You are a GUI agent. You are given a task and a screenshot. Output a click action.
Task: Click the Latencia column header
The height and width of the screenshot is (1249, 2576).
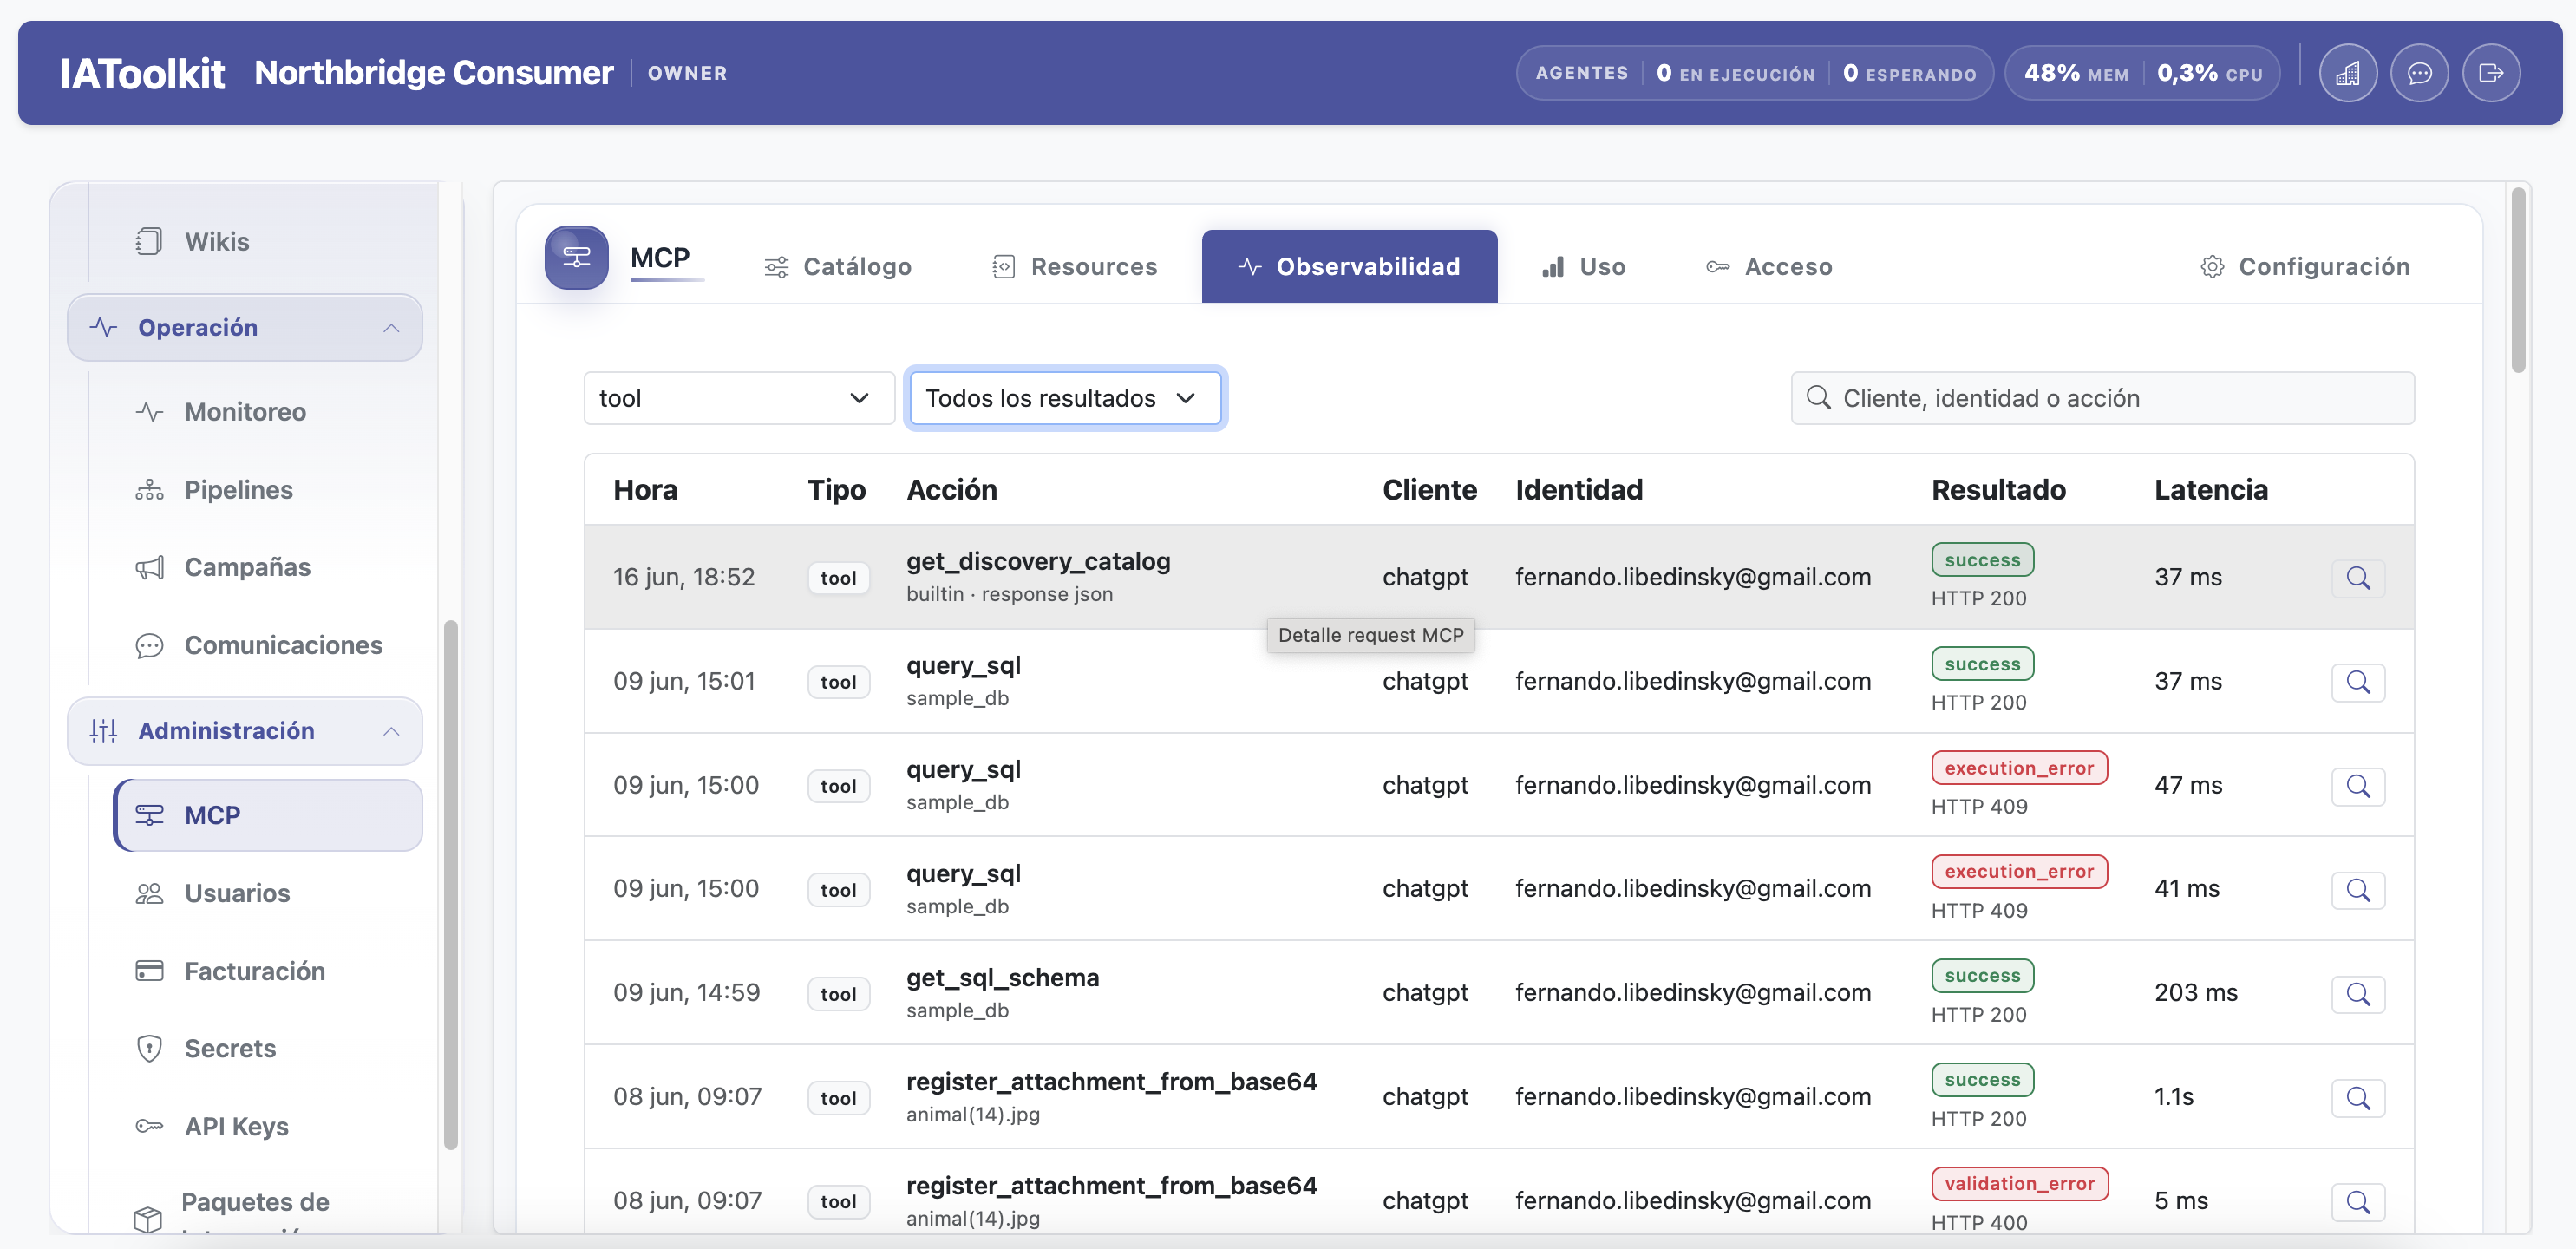[x=2210, y=489]
